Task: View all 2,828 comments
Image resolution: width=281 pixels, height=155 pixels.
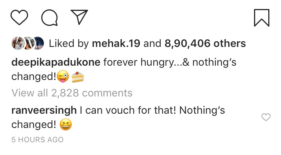Action: (x=72, y=92)
